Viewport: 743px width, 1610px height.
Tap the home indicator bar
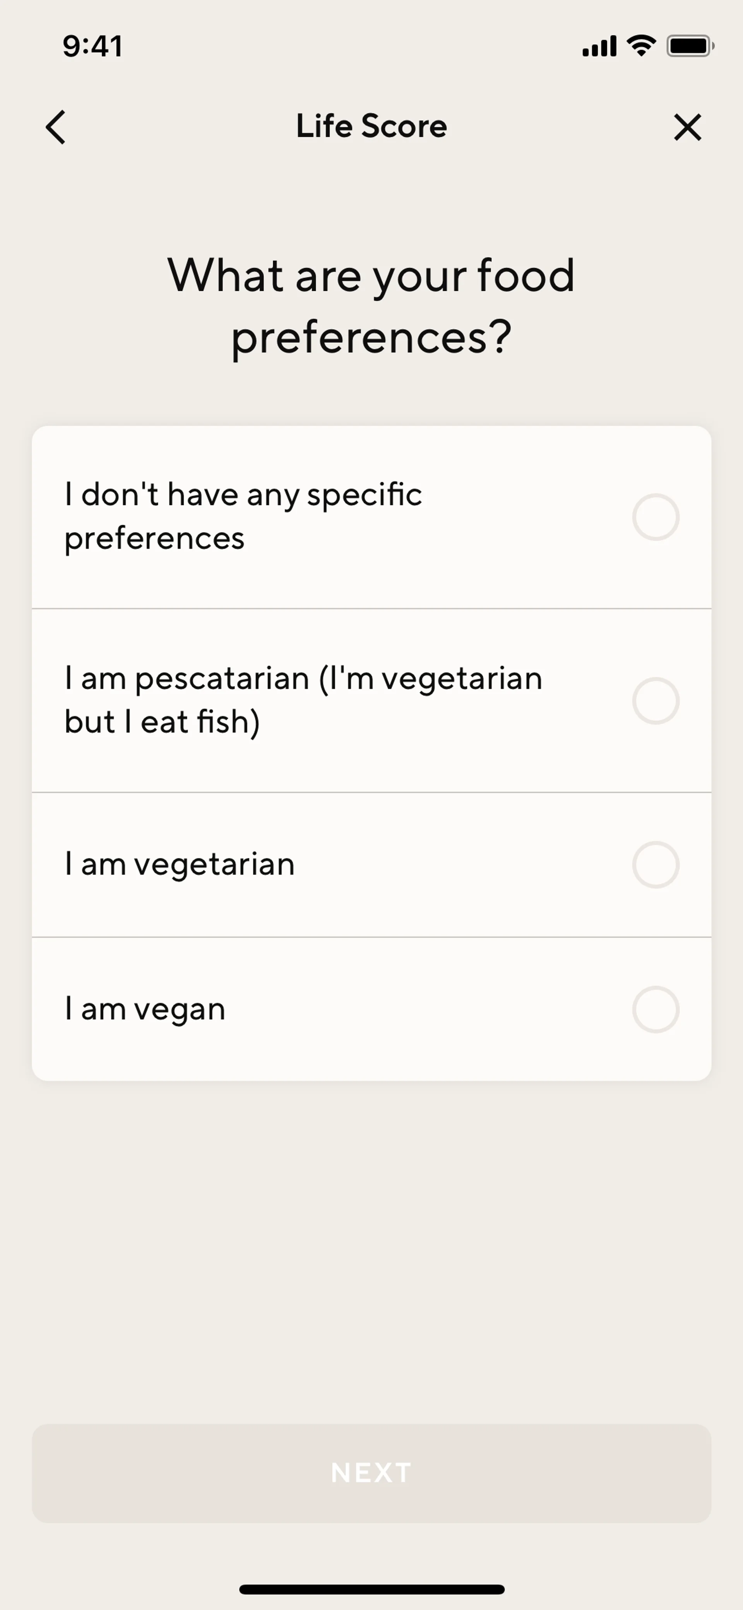click(x=371, y=1589)
